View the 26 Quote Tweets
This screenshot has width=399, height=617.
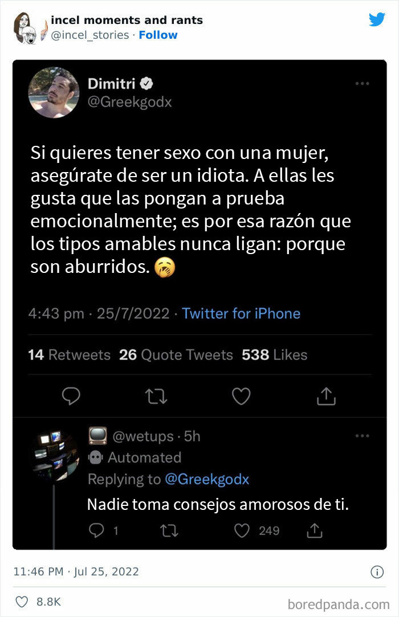[x=176, y=355]
